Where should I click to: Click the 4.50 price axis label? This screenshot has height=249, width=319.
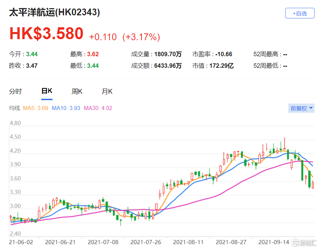pos(15,137)
